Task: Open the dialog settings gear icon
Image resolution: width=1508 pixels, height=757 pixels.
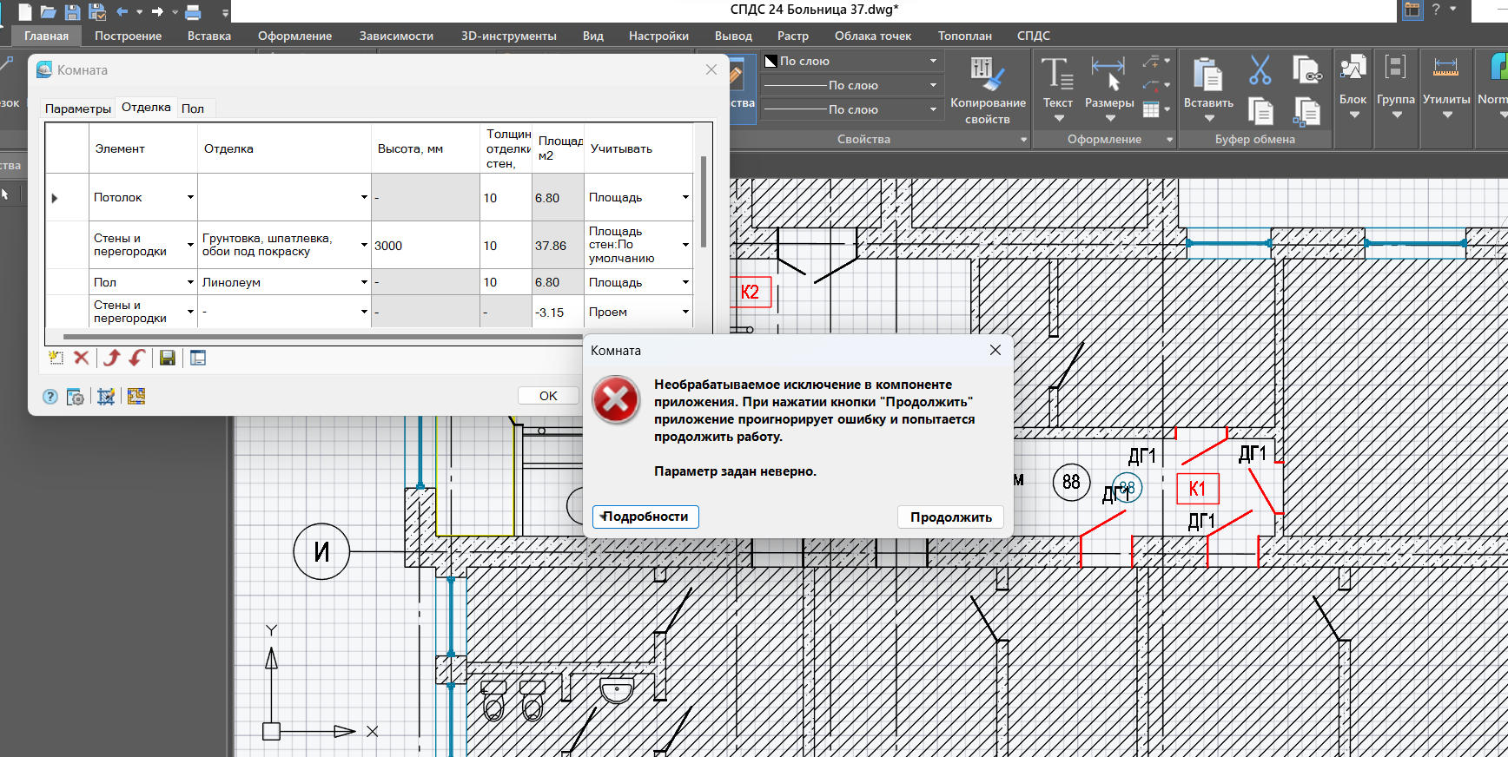Action: coord(76,397)
